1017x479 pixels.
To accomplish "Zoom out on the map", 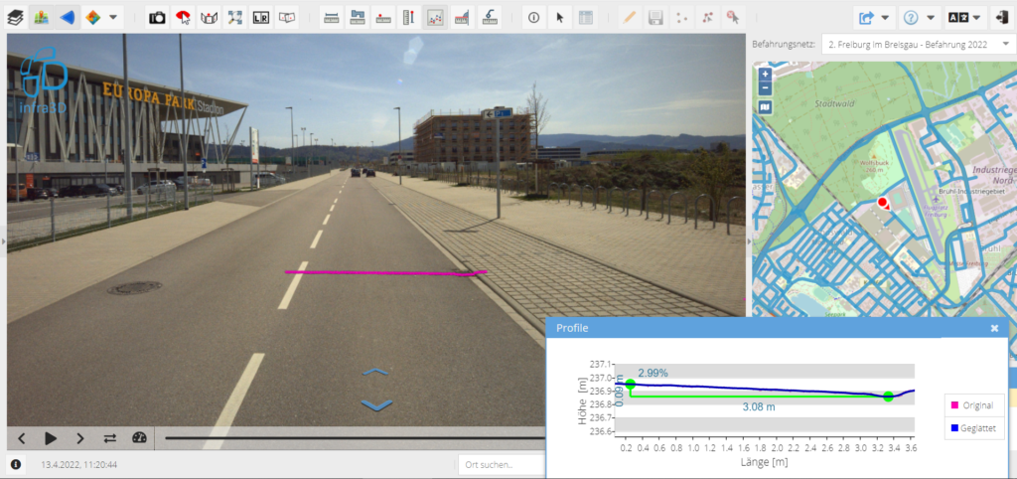I will coord(766,87).
